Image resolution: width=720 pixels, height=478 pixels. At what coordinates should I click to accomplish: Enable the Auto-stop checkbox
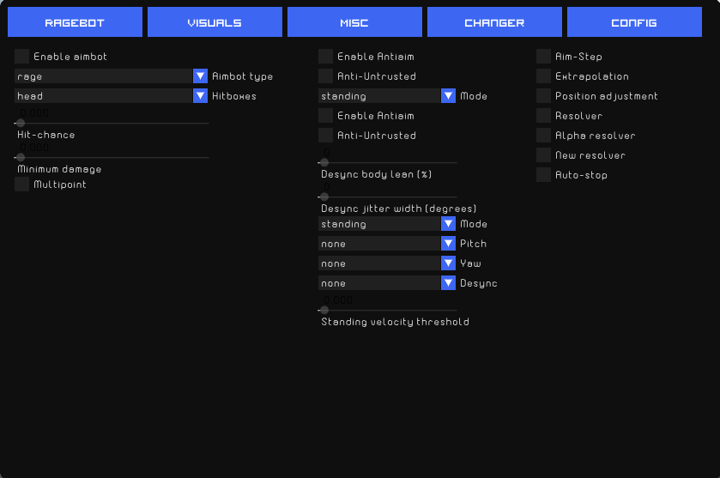pos(544,175)
